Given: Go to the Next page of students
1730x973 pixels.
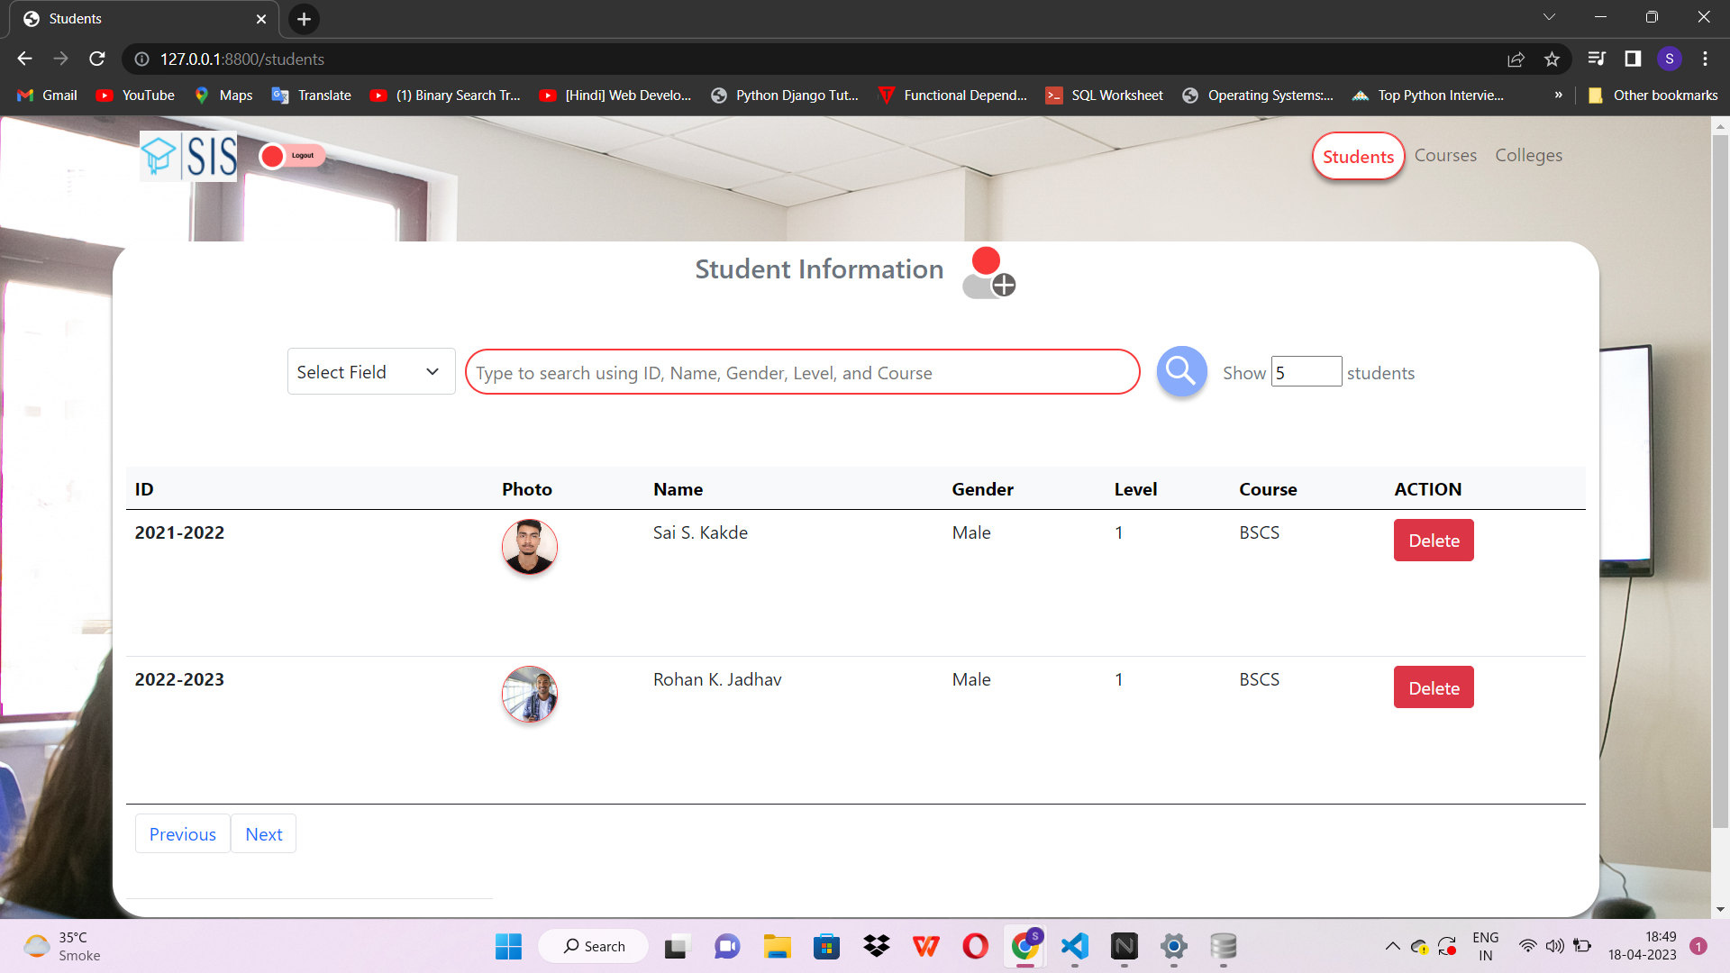Looking at the screenshot, I should pos(263,833).
